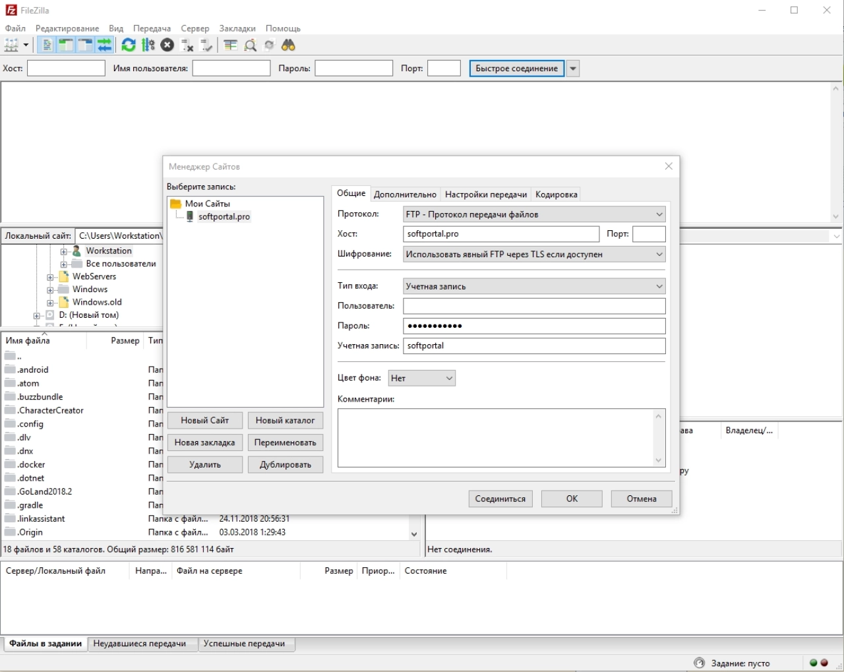Click the .Origin folder icon
This screenshot has width=844, height=672.
click(x=10, y=532)
